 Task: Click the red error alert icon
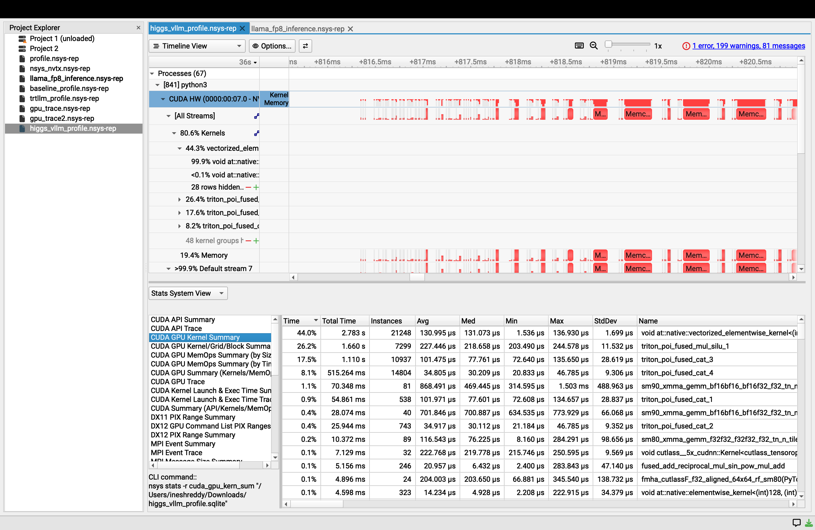point(686,46)
